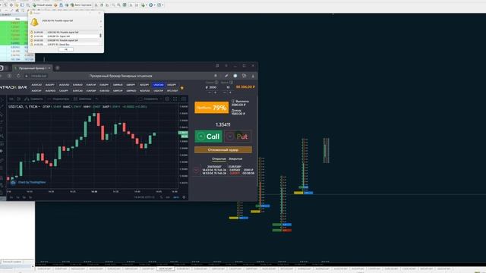Toggle the percent scale option below chart

pyautogui.click(x=161, y=197)
